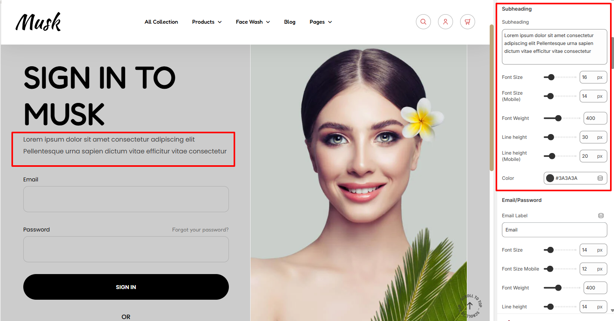614x321 pixels.
Task: Click the Lorem ipsum subheading in preview
Action: (x=125, y=145)
